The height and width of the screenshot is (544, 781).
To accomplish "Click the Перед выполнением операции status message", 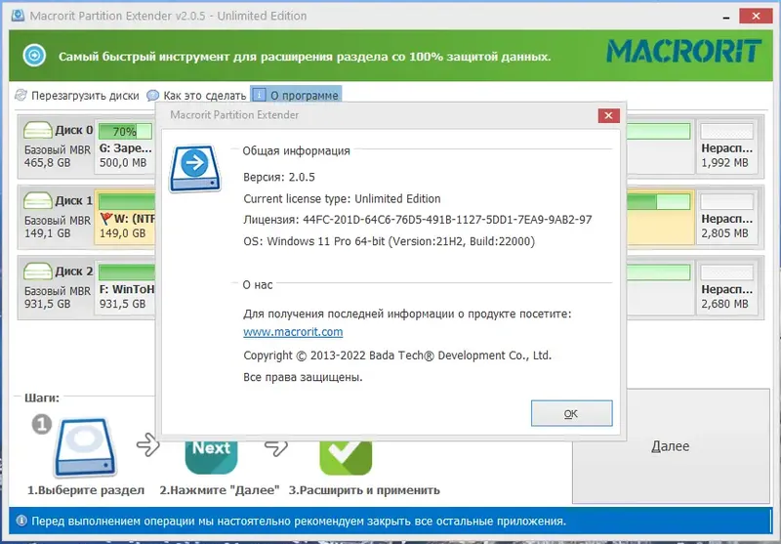I will tap(299, 522).
